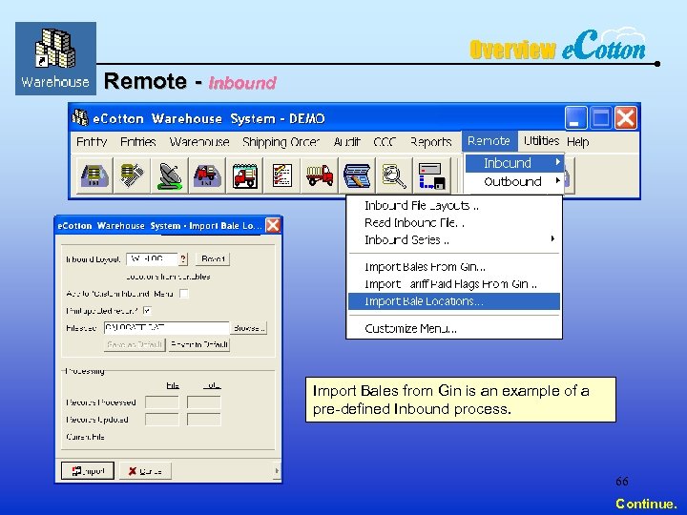
Task: Click the Cancel button with red X
Action: tap(145, 471)
